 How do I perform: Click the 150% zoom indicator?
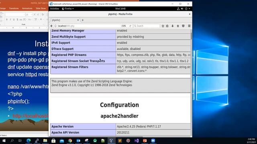click(124, 26)
